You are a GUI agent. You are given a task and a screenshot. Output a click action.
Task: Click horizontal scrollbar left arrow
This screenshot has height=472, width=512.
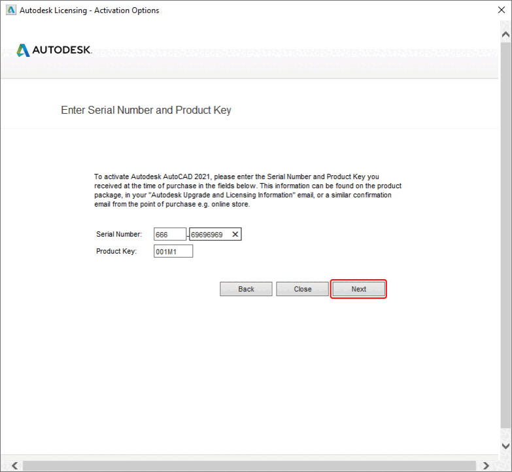14,465
